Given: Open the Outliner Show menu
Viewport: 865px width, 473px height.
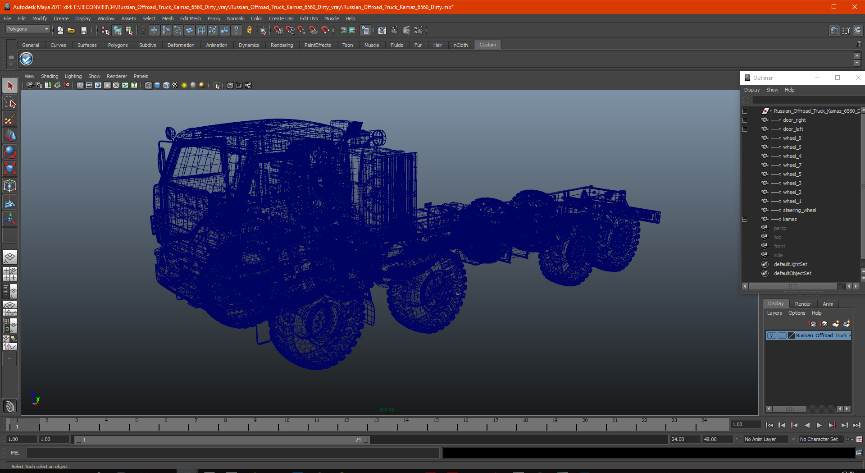Looking at the screenshot, I should coord(772,90).
